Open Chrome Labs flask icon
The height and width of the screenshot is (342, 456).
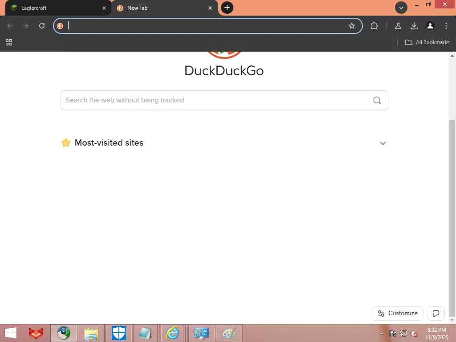398,26
